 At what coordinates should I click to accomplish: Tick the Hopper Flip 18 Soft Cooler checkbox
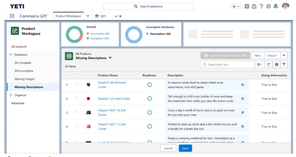[77, 112]
